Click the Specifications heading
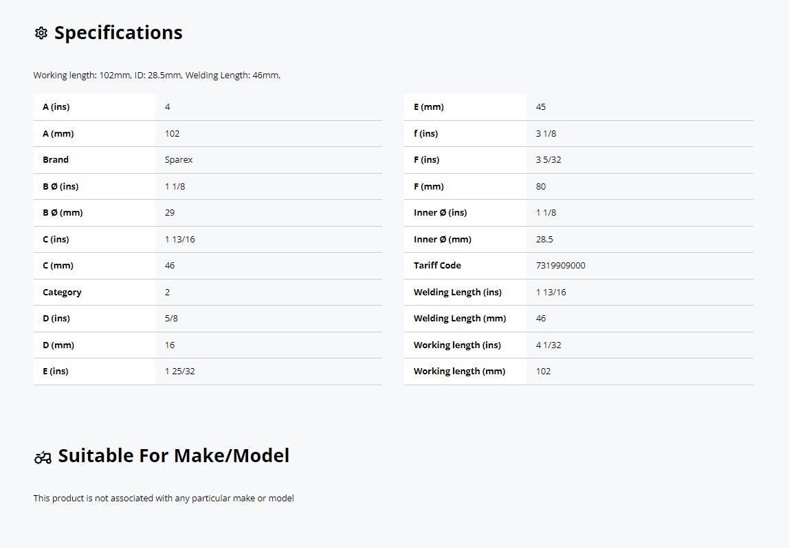Image resolution: width=789 pixels, height=548 pixels. coord(118,33)
